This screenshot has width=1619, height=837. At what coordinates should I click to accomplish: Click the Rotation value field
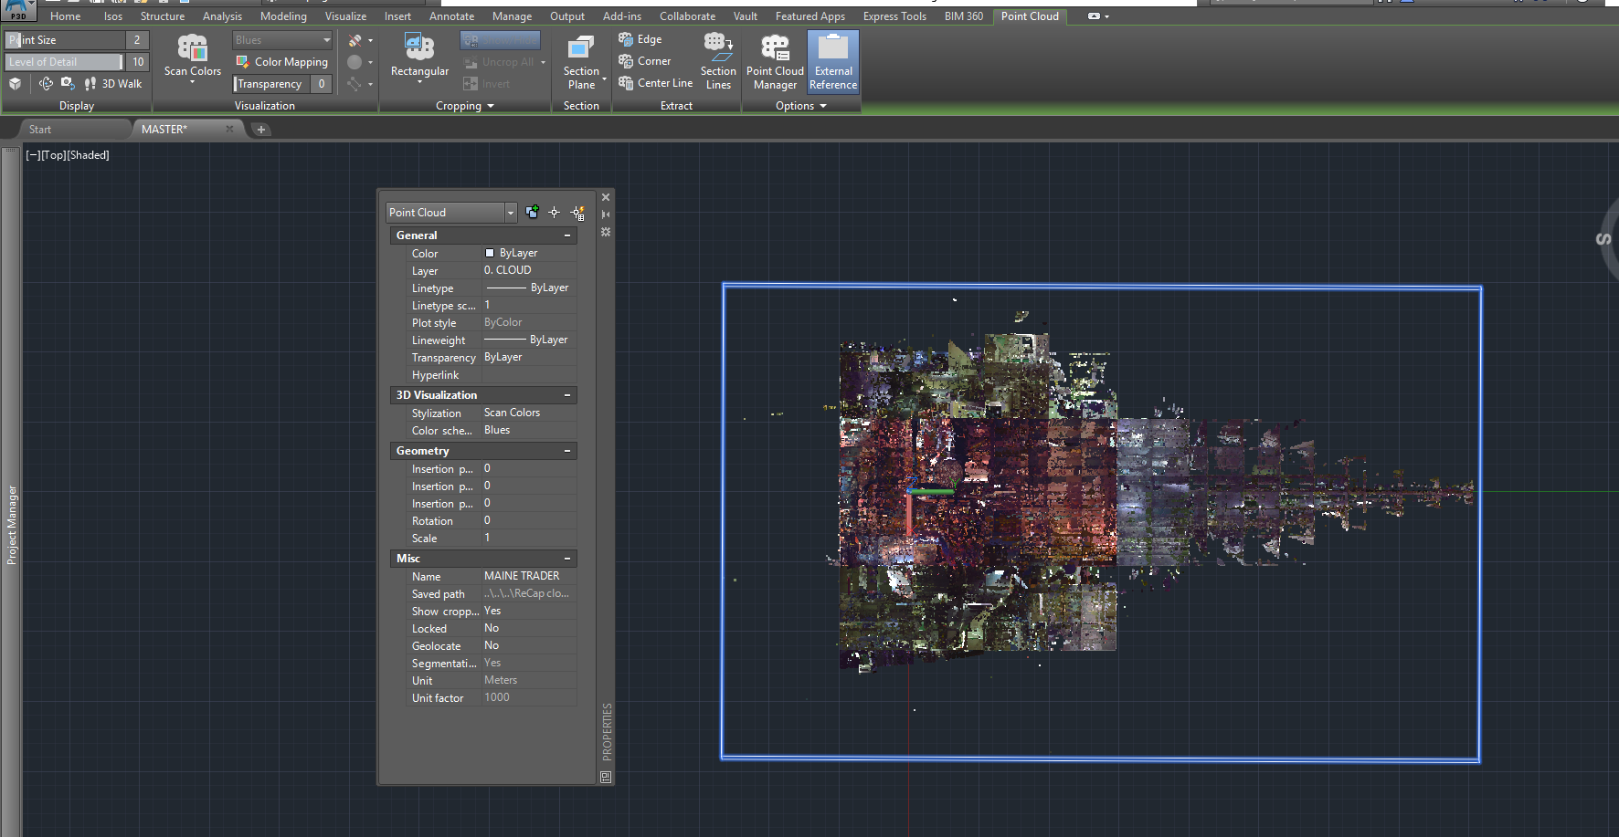pos(529,520)
